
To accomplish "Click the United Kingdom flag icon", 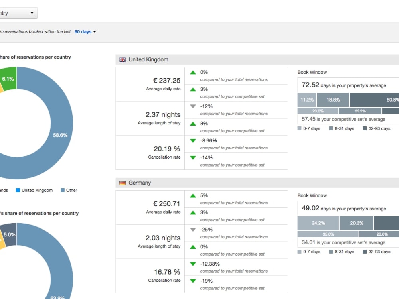I will pos(122,60).
